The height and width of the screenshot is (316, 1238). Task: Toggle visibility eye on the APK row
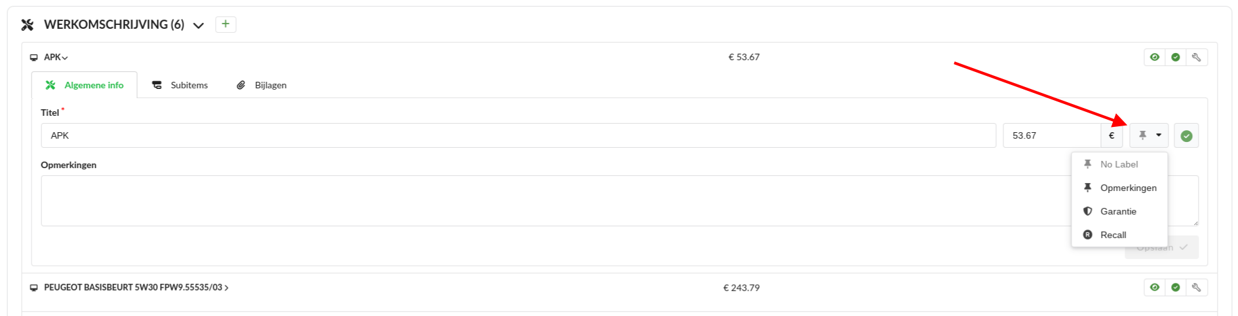(x=1155, y=58)
